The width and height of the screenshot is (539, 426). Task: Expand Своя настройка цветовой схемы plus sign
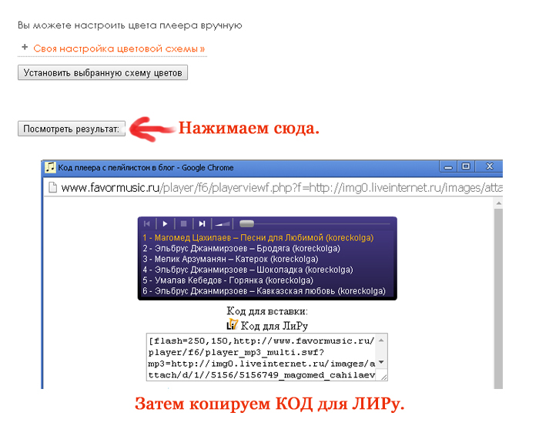(x=25, y=47)
